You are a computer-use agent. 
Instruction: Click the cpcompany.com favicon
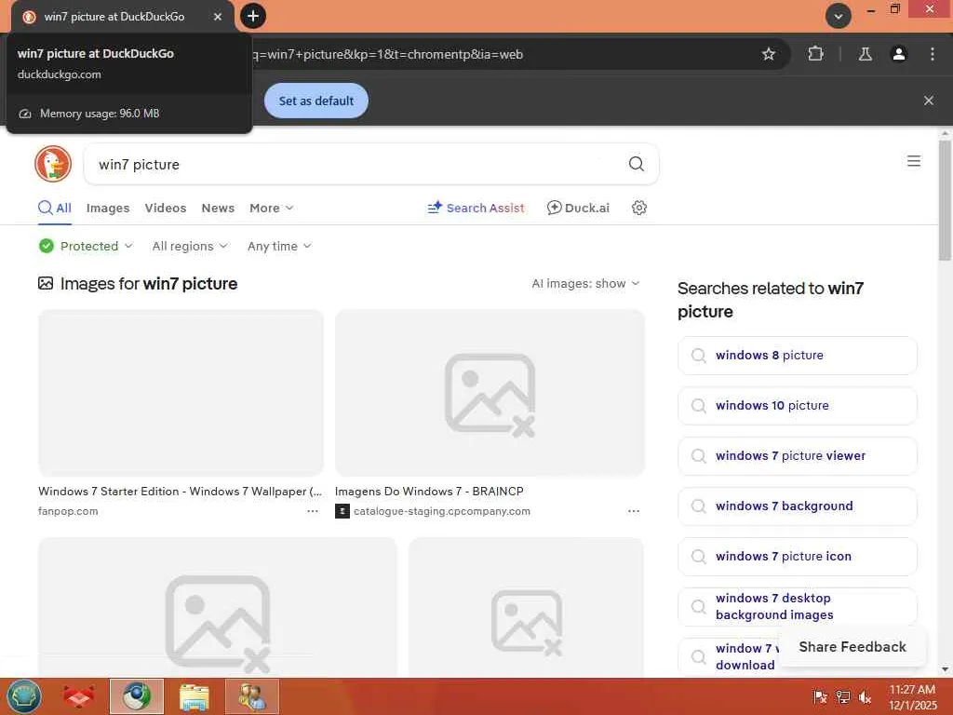tap(342, 511)
